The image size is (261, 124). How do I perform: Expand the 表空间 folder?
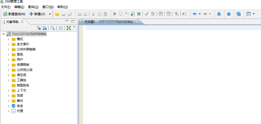tap(9, 75)
